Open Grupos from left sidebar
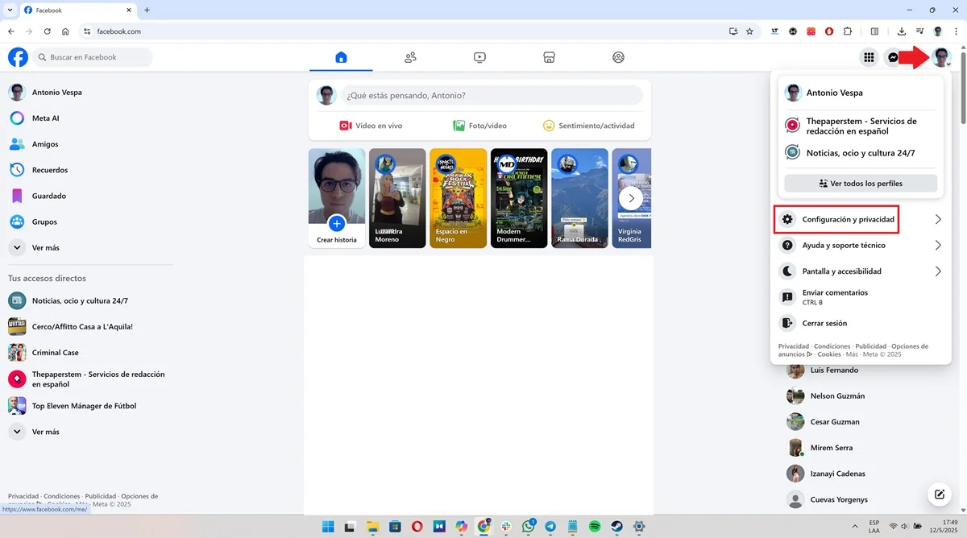967x538 pixels. (x=89, y=221)
